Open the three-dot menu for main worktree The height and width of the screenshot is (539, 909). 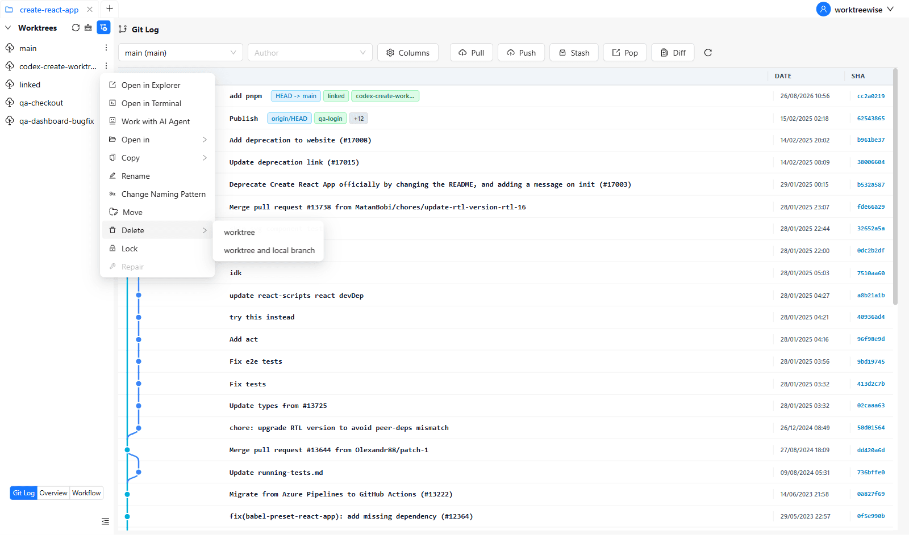click(106, 48)
